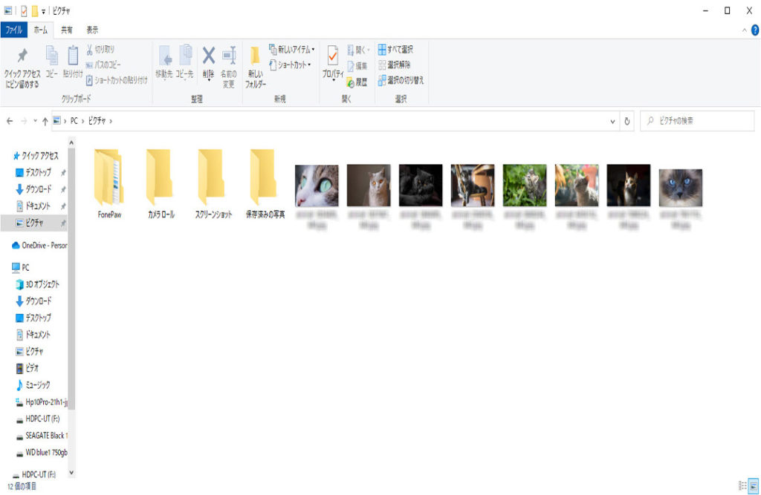Click PC in the address breadcrumb
This screenshot has height=495, width=761.
click(74, 121)
